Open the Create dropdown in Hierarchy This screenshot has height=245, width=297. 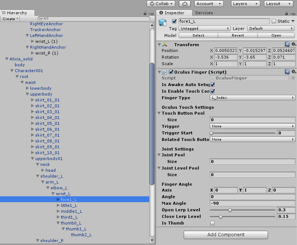coord(10,19)
